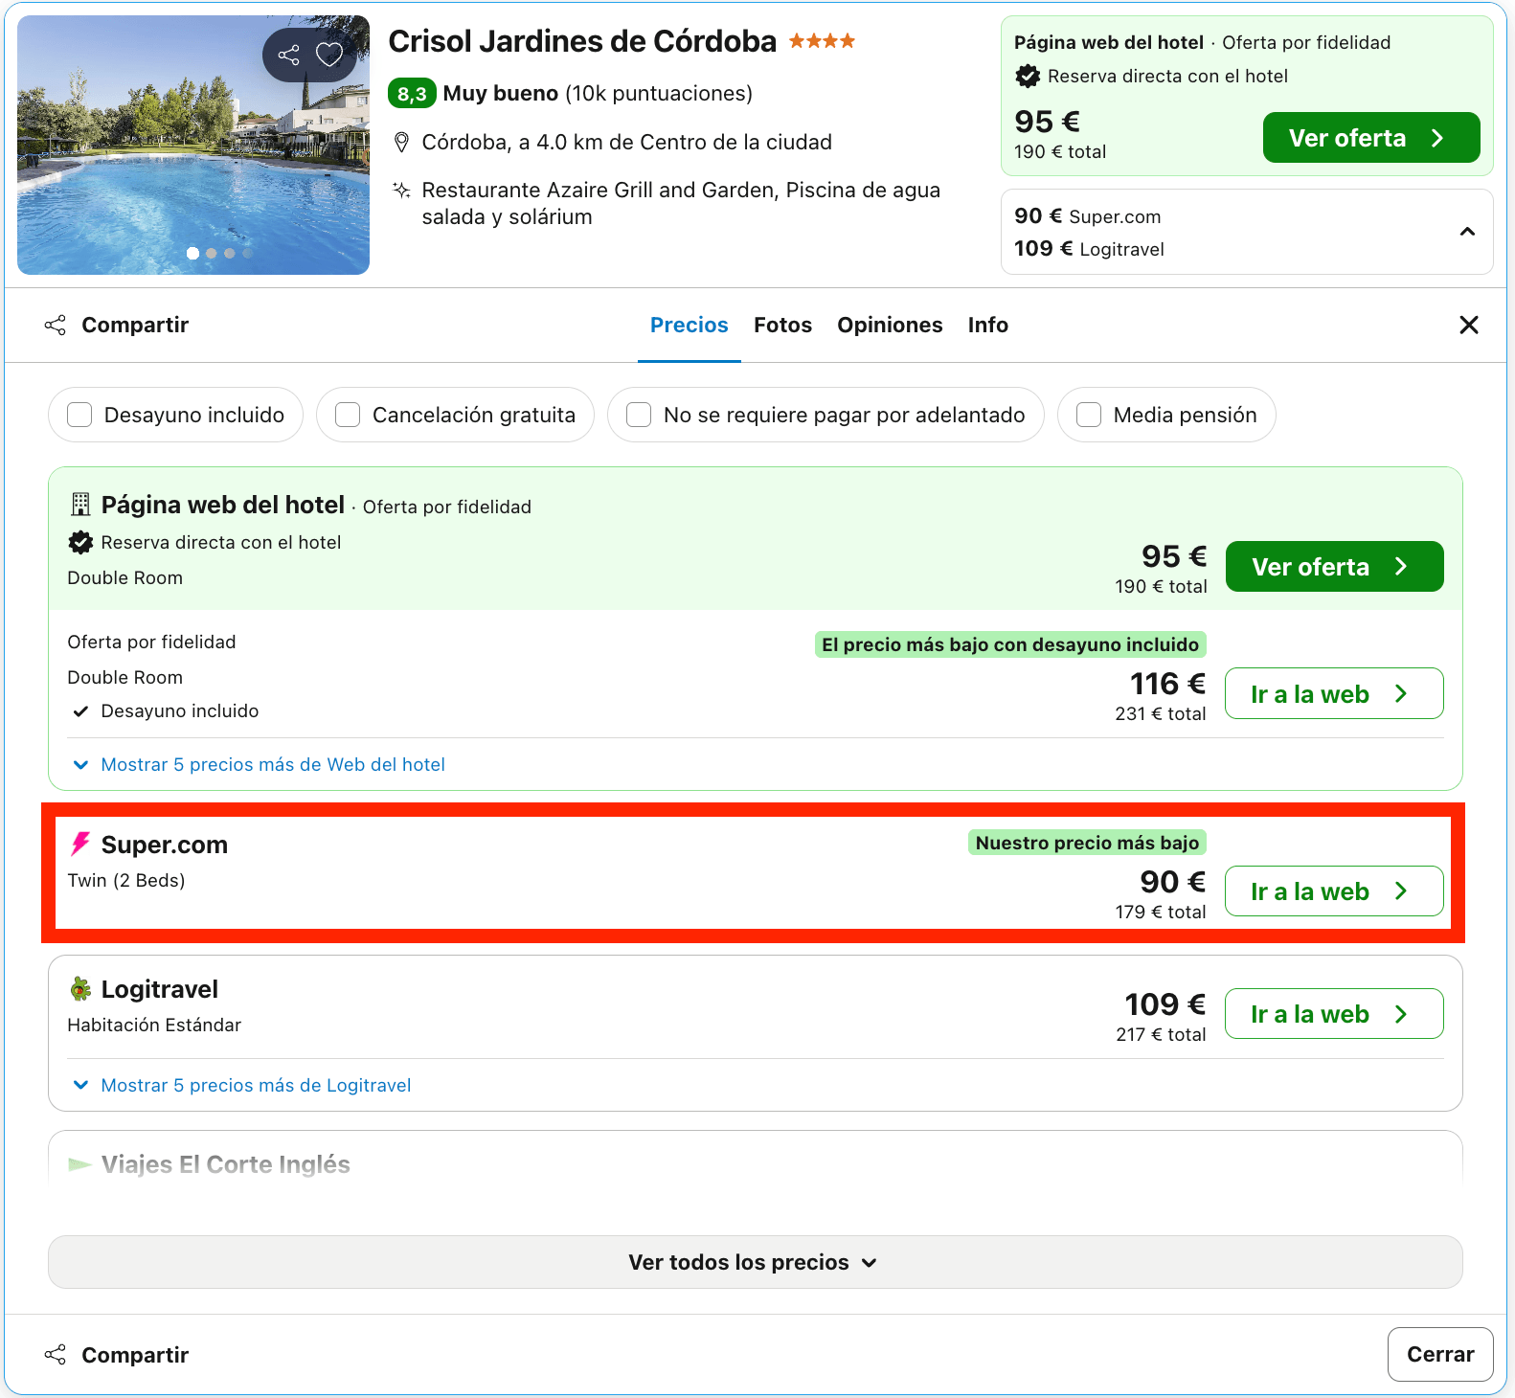Close the panel with the X icon
Viewport: 1515px width, 1398px height.
click(x=1469, y=325)
